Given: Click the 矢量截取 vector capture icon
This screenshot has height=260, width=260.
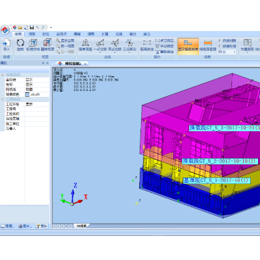Looking at the screenshot, I should point(247,44).
